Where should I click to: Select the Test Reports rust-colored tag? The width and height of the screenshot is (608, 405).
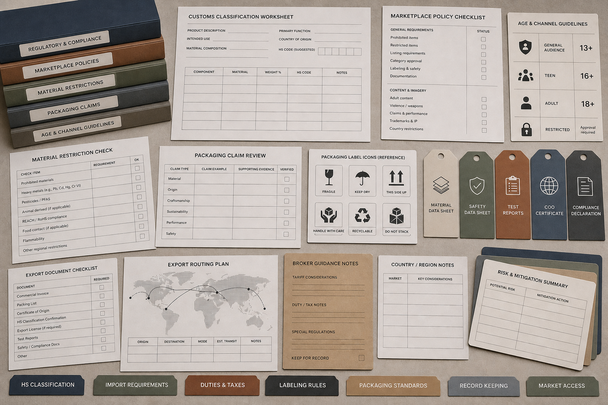click(x=513, y=195)
